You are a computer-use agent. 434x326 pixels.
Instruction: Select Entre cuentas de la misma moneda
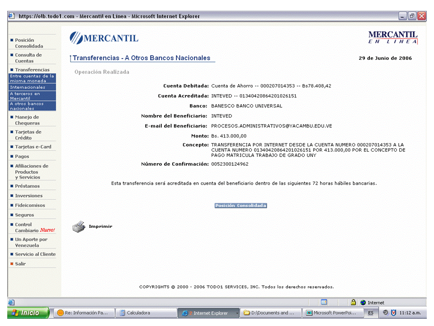[x=32, y=78]
